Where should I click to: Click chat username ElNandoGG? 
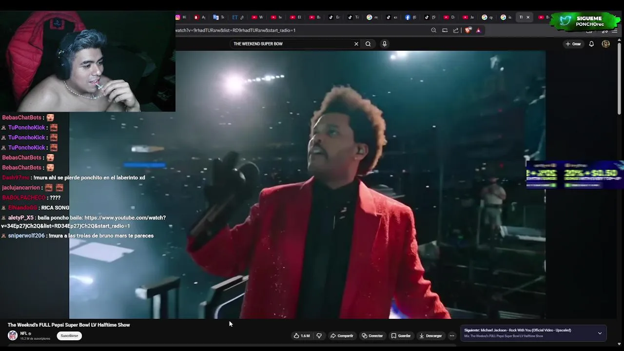[x=22, y=208]
